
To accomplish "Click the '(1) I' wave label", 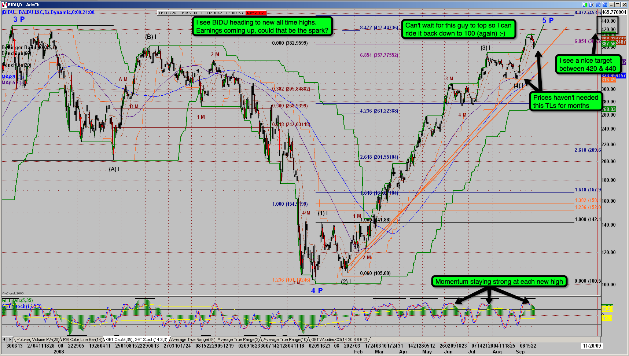I will click(323, 213).
